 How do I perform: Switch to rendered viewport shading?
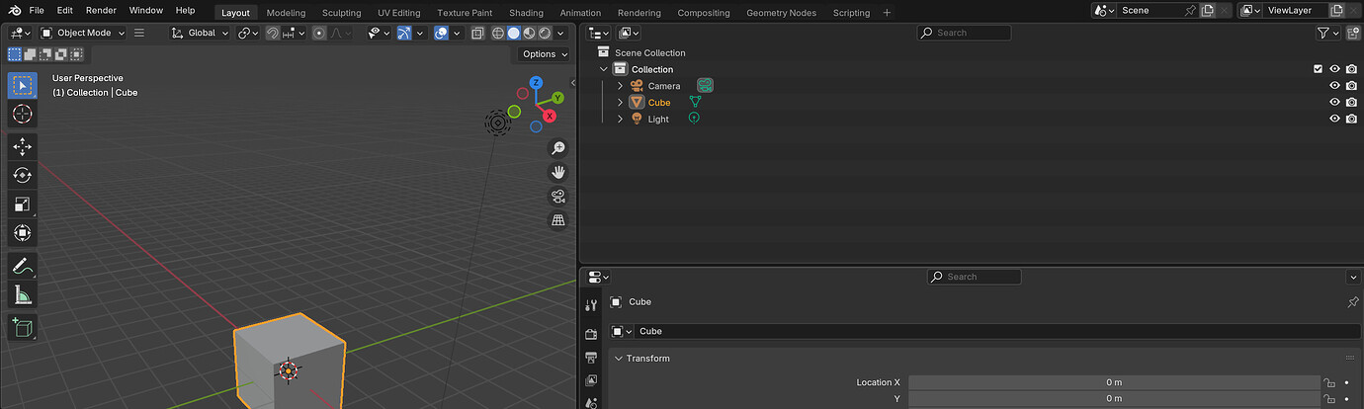[x=543, y=33]
